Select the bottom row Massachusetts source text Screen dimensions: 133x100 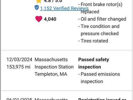pos(51,99)
